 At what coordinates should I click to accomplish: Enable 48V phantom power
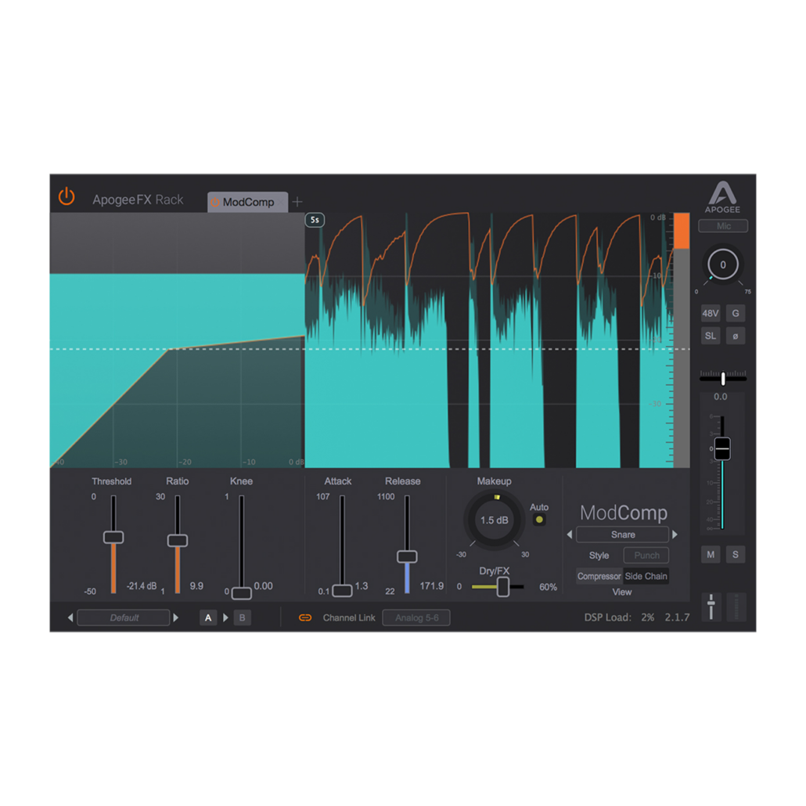coord(711,312)
